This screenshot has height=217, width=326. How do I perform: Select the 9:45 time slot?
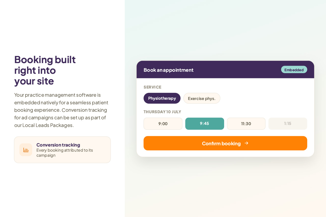(x=205, y=124)
